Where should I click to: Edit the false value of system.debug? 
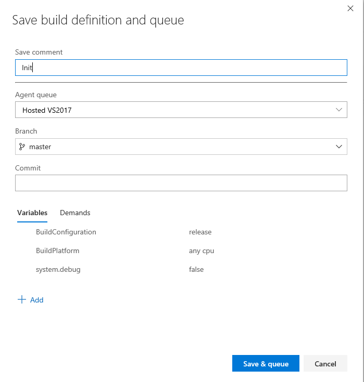(196, 269)
